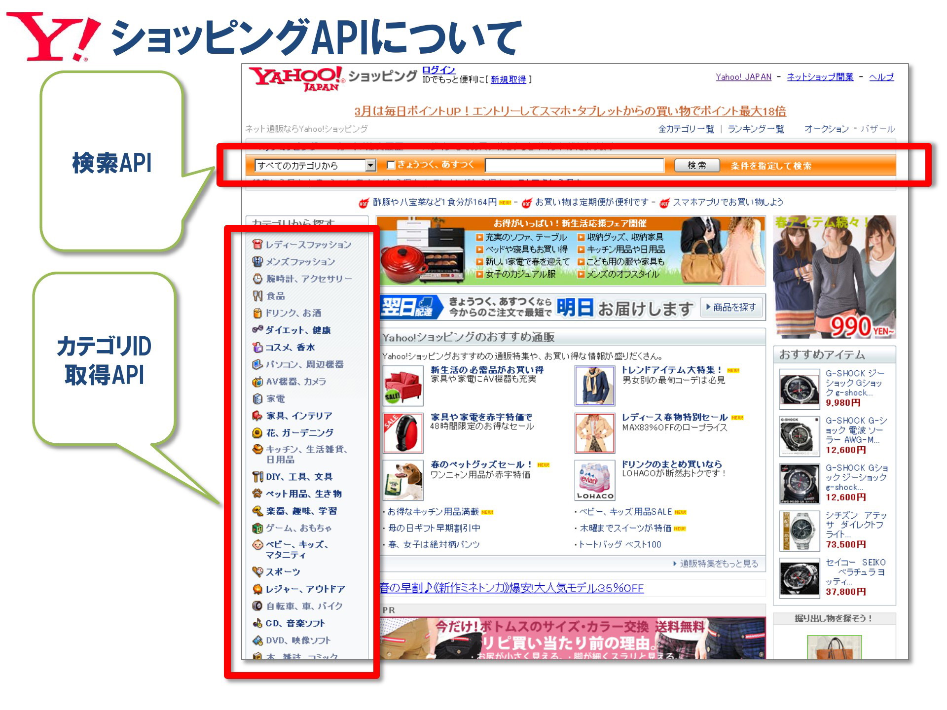Open the Yahoo! JAPAN top link

[x=743, y=77]
